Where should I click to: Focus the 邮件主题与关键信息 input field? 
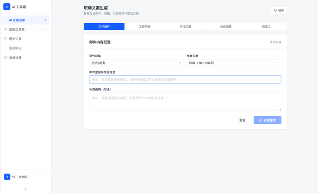coord(185,80)
